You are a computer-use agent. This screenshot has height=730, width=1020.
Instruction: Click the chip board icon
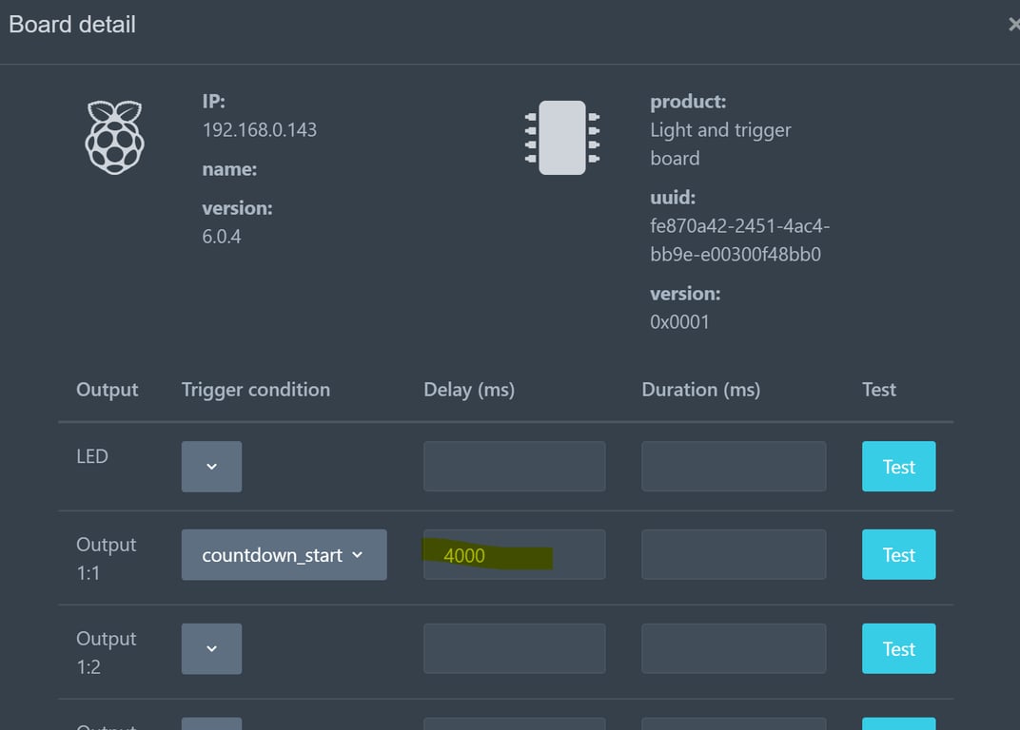coord(561,138)
